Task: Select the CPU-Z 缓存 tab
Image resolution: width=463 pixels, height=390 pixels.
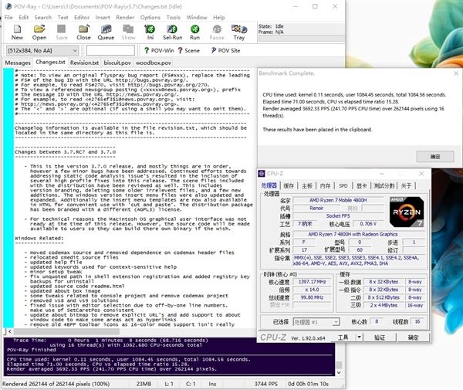Action: pyautogui.click(x=289, y=185)
